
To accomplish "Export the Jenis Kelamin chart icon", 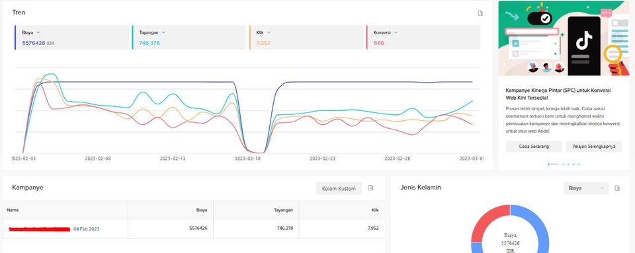I will point(617,188).
